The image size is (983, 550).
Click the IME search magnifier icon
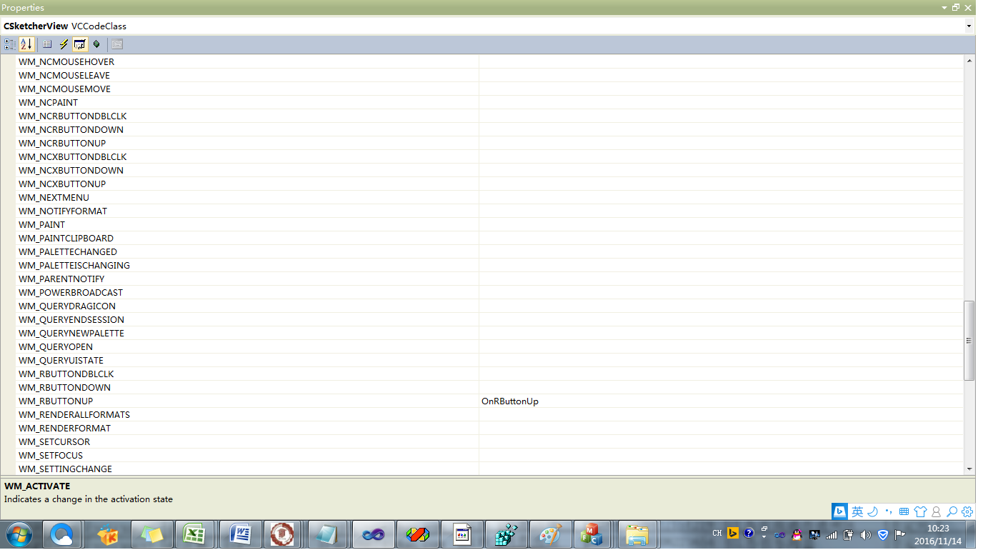tap(952, 511)
